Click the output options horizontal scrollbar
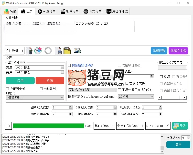Screen dimensions: 193x155 click(172, 98)
